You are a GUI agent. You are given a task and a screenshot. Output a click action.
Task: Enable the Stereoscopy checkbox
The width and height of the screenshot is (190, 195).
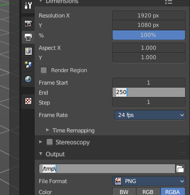pos(50,142)
